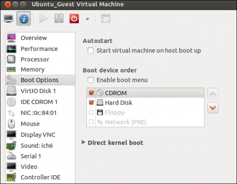
Task: Click the Run play button
Action: pyautogui.click(x=44, y=19)
